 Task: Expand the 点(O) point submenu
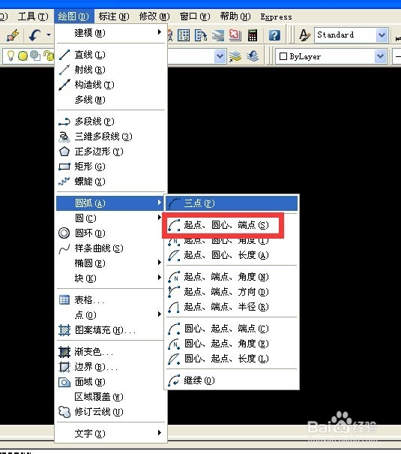111,314
